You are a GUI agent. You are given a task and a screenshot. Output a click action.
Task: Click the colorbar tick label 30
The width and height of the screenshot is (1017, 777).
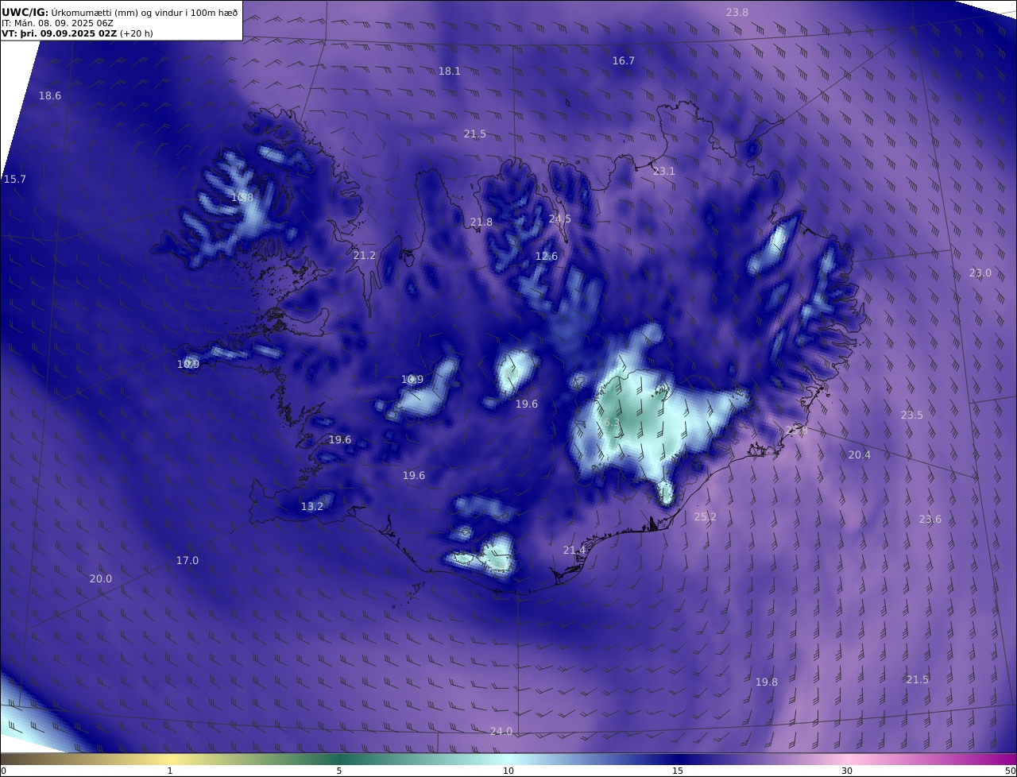coord(847,771)
